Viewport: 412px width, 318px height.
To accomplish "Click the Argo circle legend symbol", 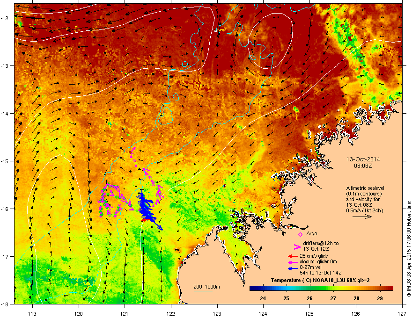I will (x=300, y=234).
